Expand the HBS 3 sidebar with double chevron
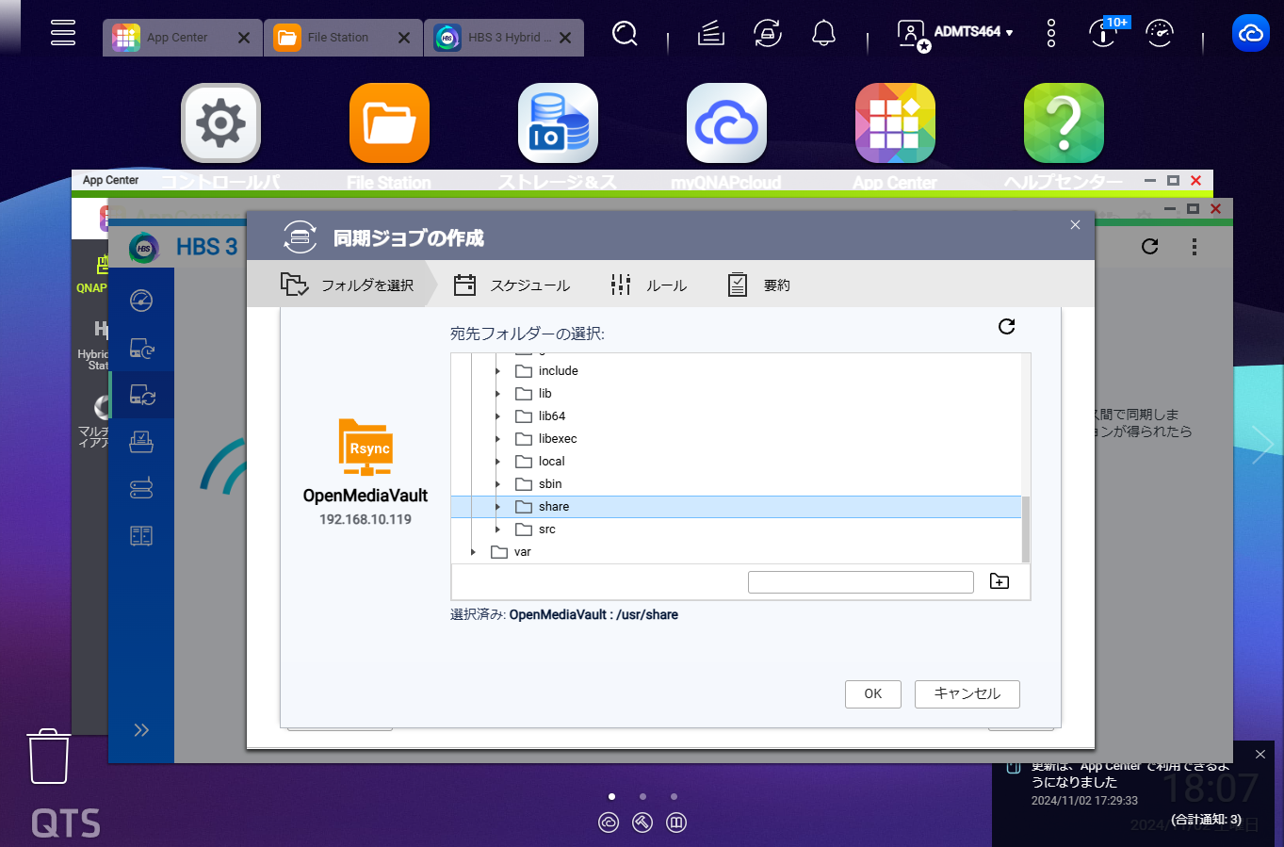The image size is (1284, 847). pos(141,730)
